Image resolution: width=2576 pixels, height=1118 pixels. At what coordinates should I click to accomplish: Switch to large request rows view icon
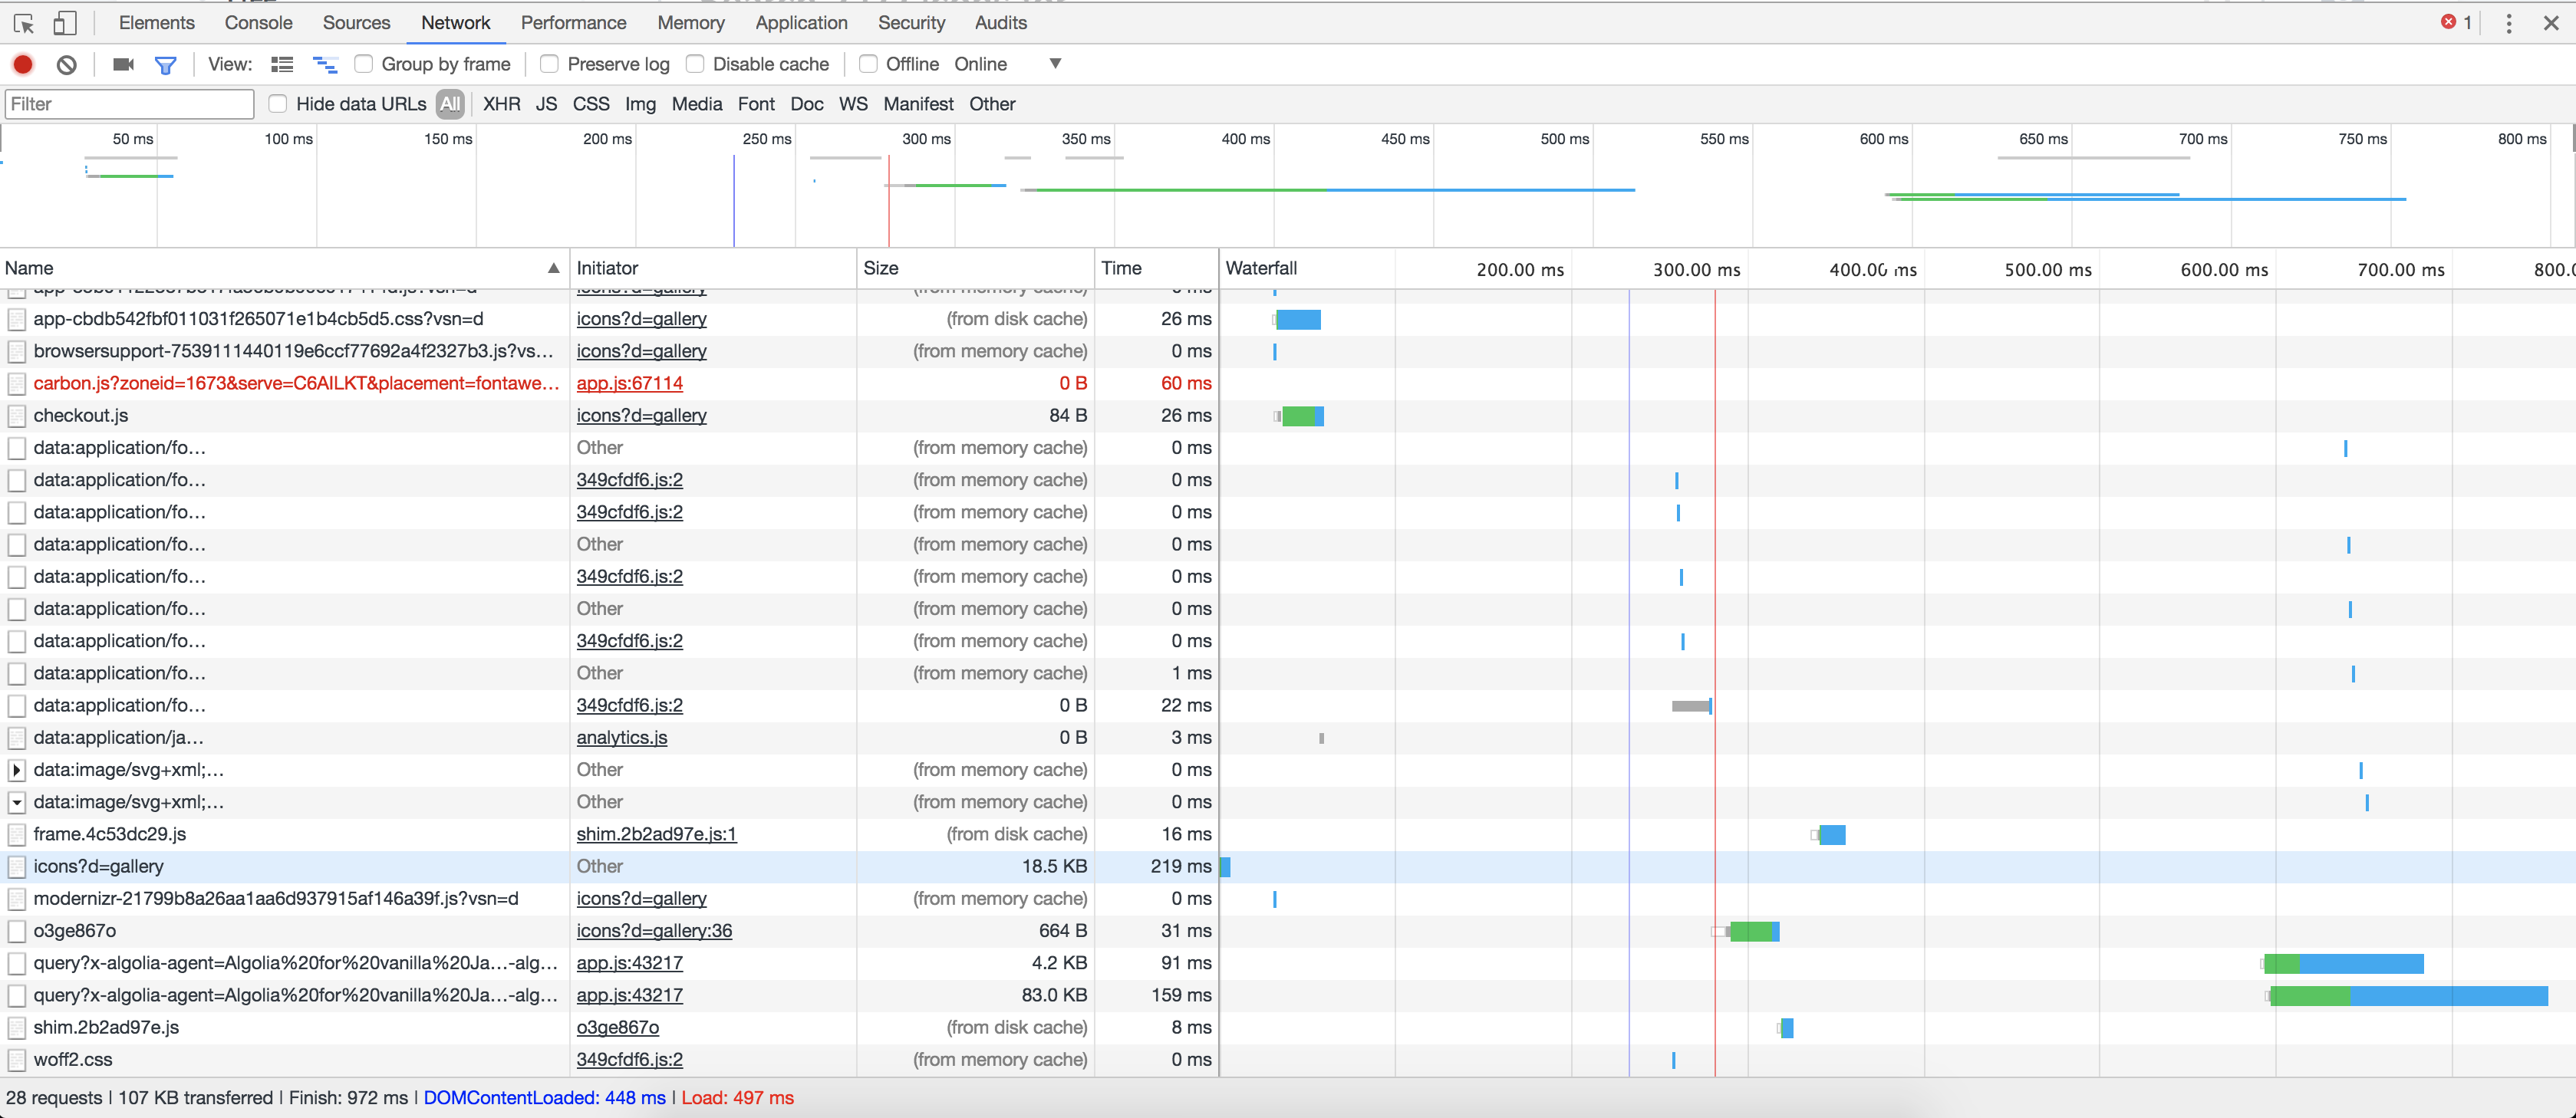click(x=282, y=64)
